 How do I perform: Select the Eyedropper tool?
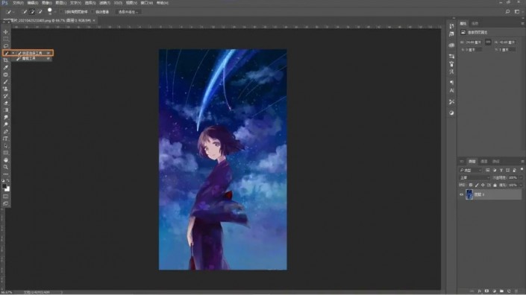(6, 67)
